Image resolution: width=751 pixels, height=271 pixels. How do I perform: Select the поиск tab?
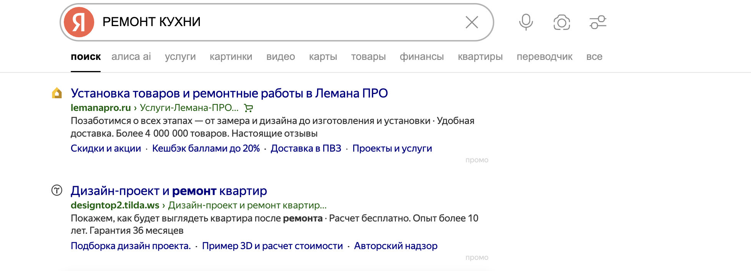click(86, 57)
